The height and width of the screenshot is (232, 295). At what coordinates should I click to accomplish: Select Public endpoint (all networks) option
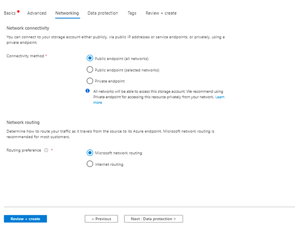point(90,58)
